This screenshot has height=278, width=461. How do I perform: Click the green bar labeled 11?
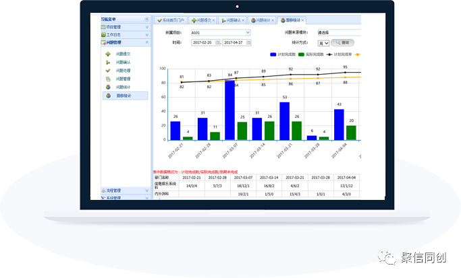click(215, 136)
